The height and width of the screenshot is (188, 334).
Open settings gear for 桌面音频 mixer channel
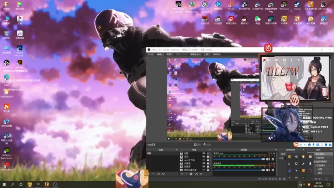tap(273, 170)
